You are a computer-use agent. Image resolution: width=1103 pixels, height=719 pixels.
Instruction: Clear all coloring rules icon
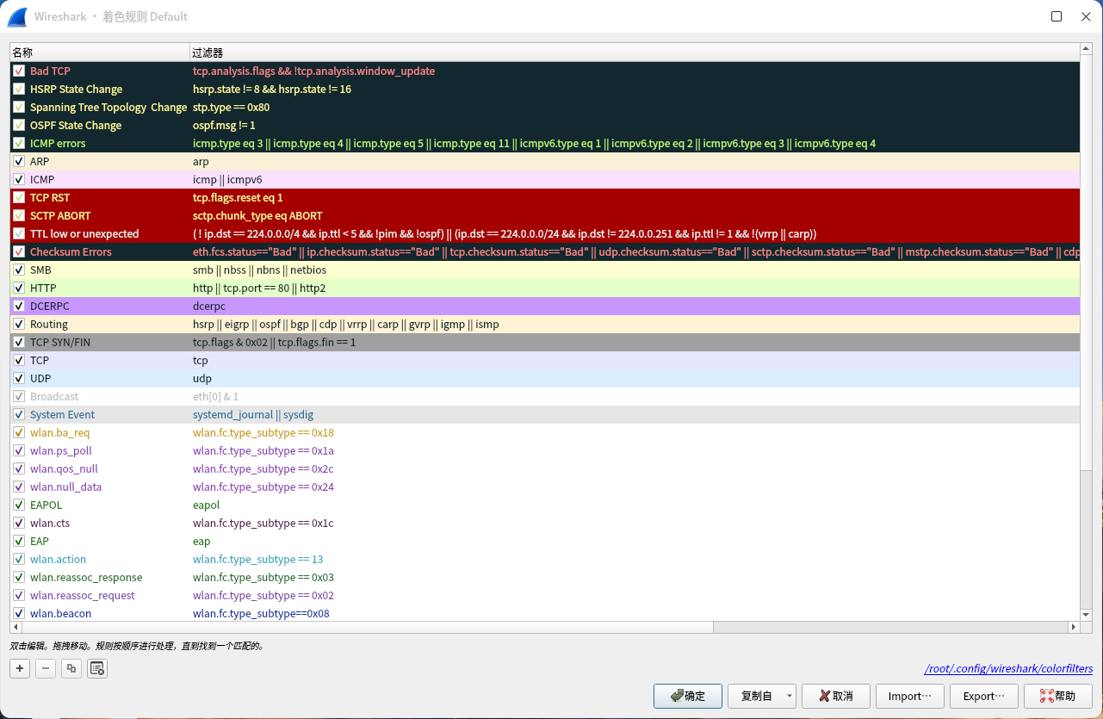[x=97, y=668]
